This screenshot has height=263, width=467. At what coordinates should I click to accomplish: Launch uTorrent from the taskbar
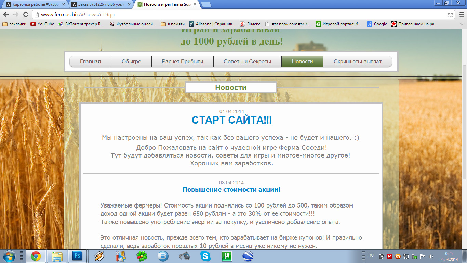tap(227, 256)
